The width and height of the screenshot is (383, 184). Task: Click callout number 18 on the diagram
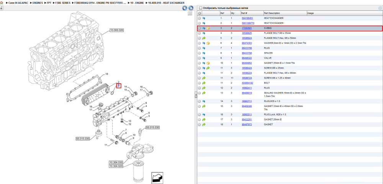106,74
